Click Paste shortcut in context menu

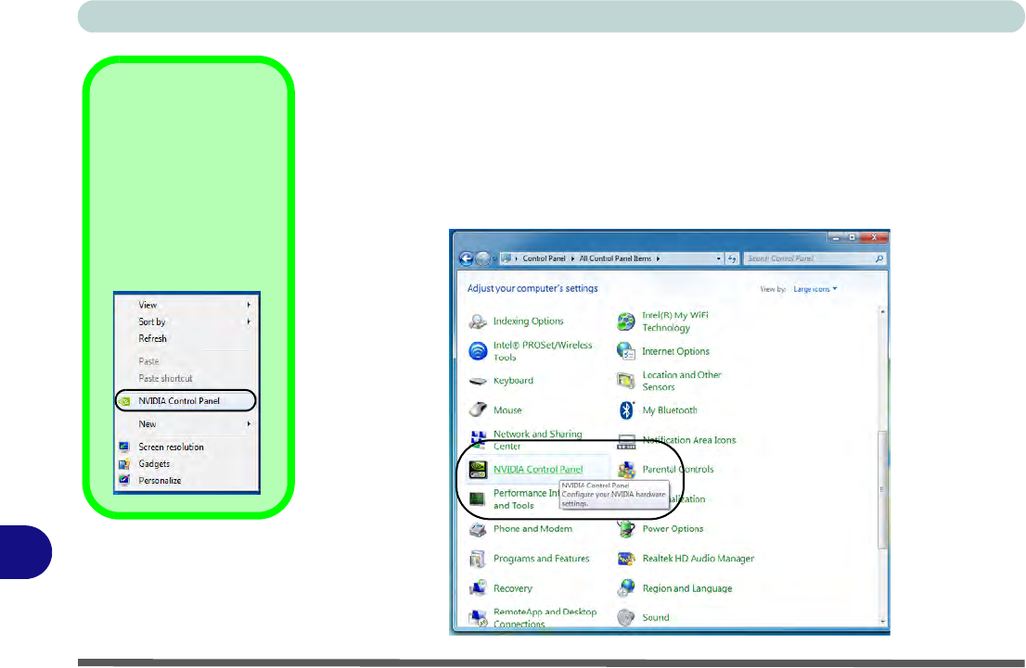(x=187, y=378)
